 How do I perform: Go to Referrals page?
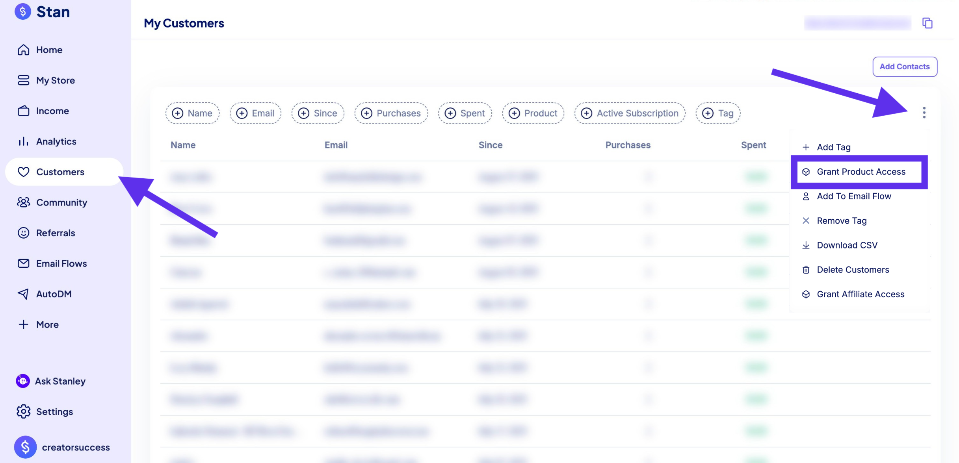(x=46, y=233)
